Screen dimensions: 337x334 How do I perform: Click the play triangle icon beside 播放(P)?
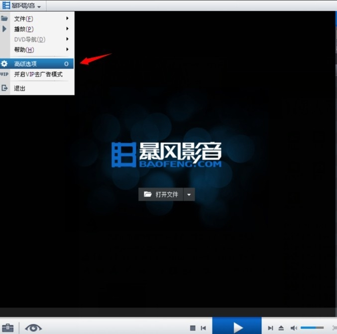pos(4,29)
